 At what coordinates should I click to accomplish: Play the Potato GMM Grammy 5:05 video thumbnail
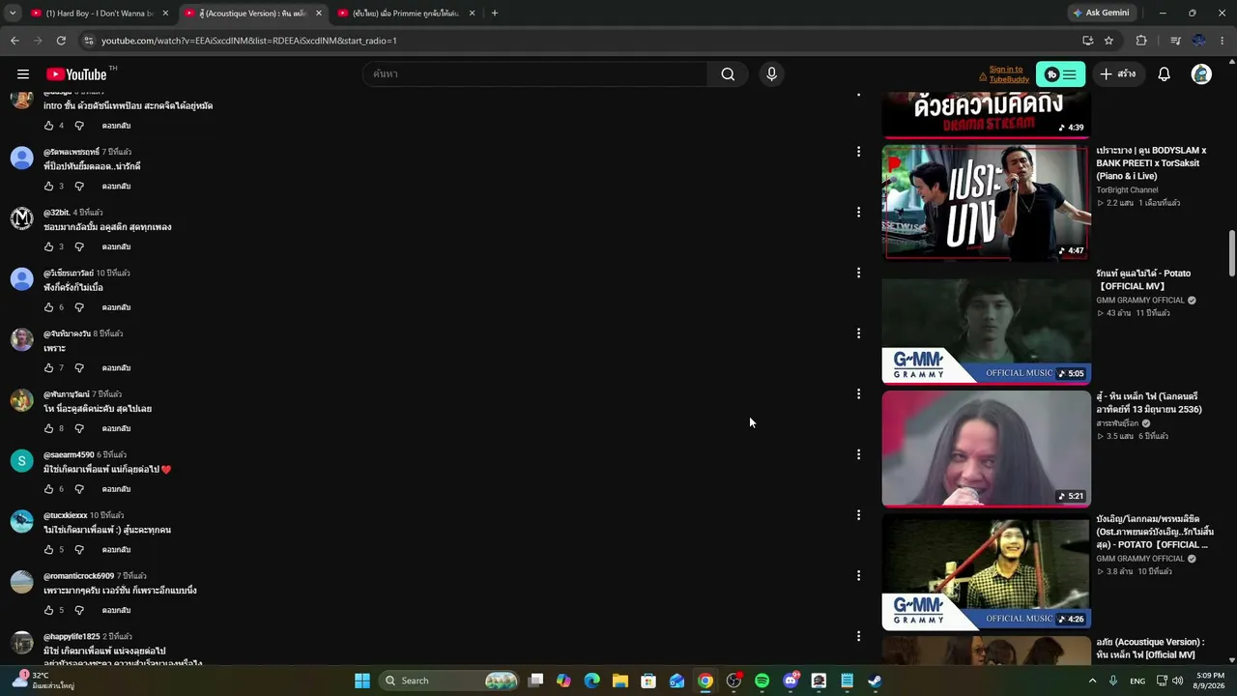[x=987, y=327]
